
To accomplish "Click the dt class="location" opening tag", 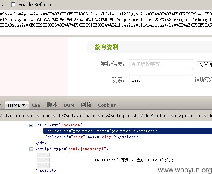I will point(60,125).
